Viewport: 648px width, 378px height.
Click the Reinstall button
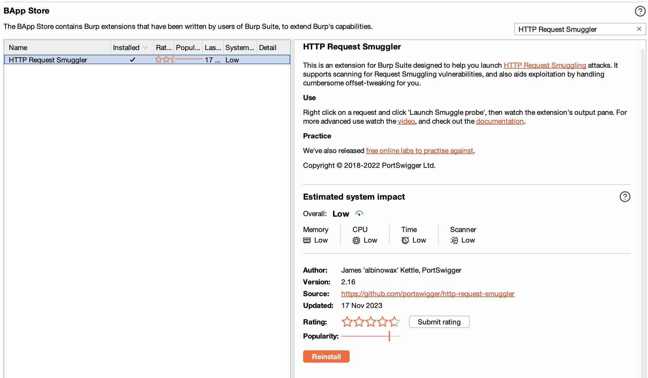(x=326, y=356)
